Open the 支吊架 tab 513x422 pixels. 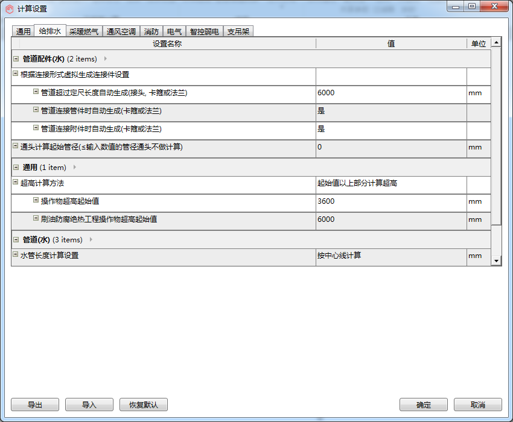[x=238, y=31]
